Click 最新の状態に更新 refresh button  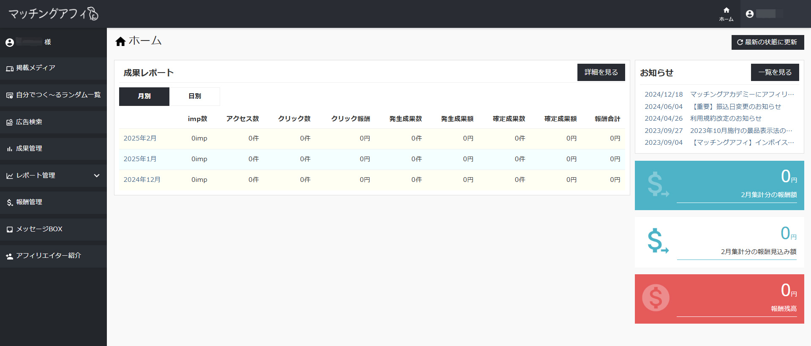pos(767,42)
